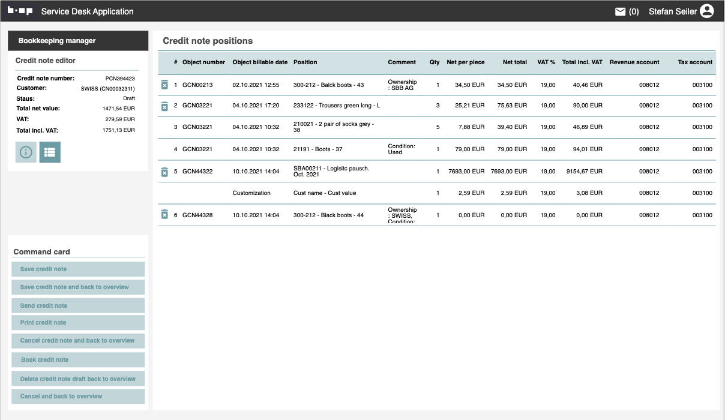Click Save credit note button
725x420 pixels.
click(x=78, y=269)
